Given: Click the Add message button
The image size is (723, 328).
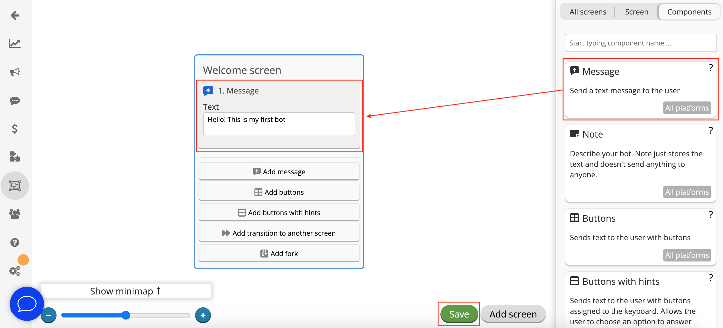Looking at the screenshot, I should click(x=279, y=172).
